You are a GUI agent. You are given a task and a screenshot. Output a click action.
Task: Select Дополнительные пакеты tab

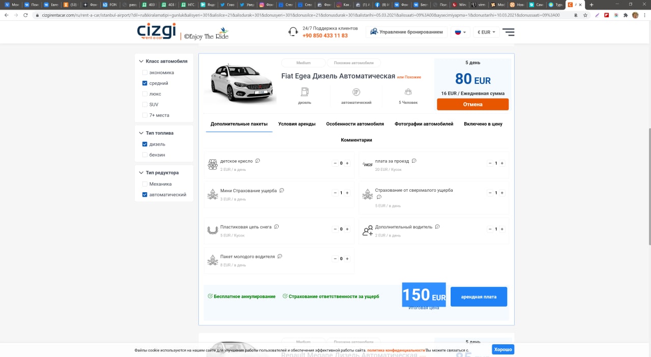239,124
